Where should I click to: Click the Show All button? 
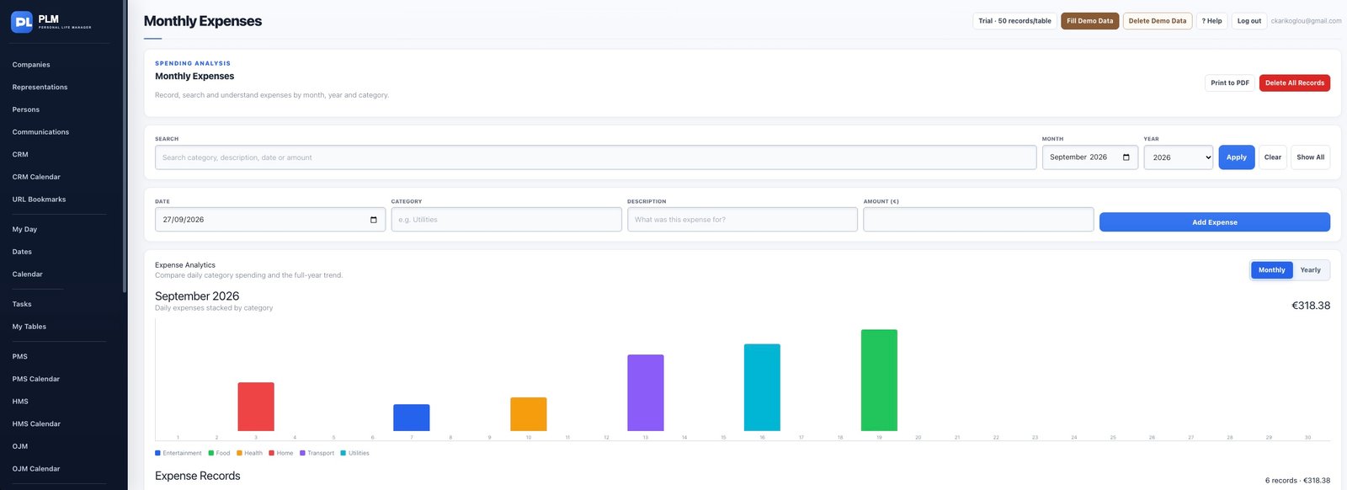1310,157
